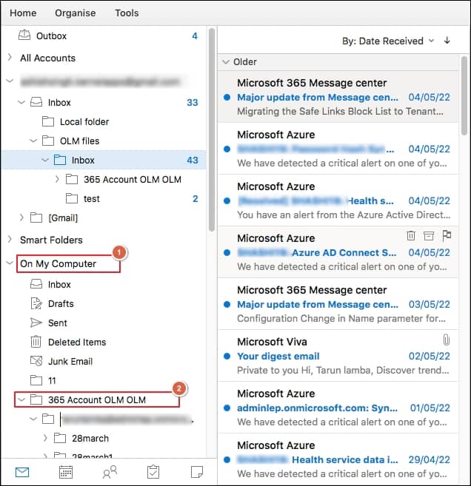
Task: Open the 04/05/22 Microsoft 365 Message center email
Action: tap(338, 97)
